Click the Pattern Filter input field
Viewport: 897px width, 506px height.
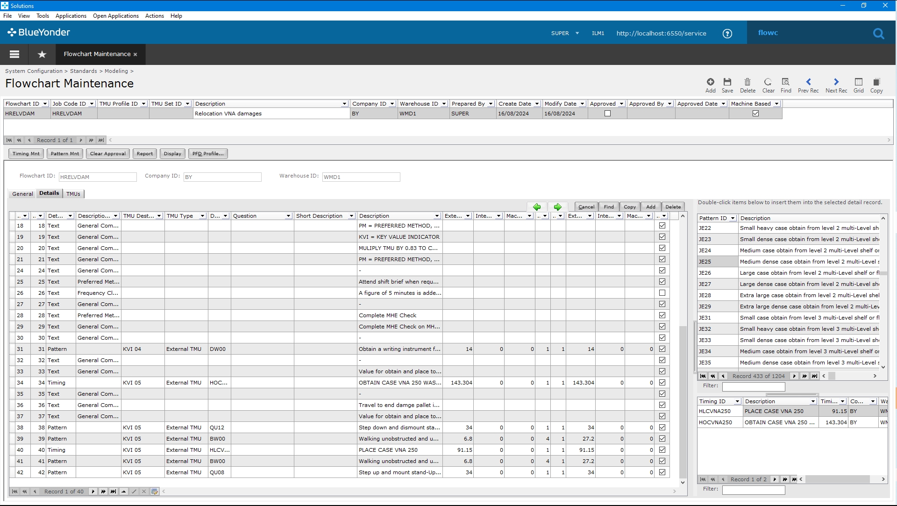coord(754,386)
